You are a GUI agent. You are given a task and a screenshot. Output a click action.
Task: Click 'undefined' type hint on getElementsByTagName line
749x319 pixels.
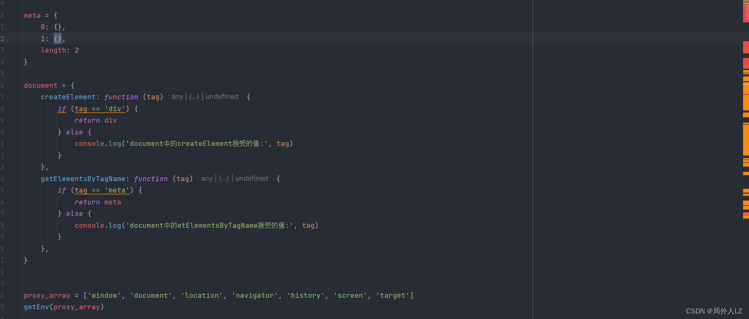tap(252, 179)
